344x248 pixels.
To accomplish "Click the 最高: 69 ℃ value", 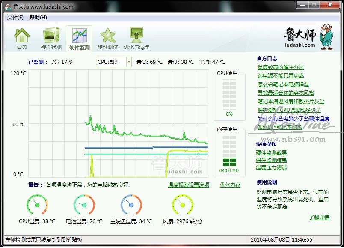I will click(149, 62).
